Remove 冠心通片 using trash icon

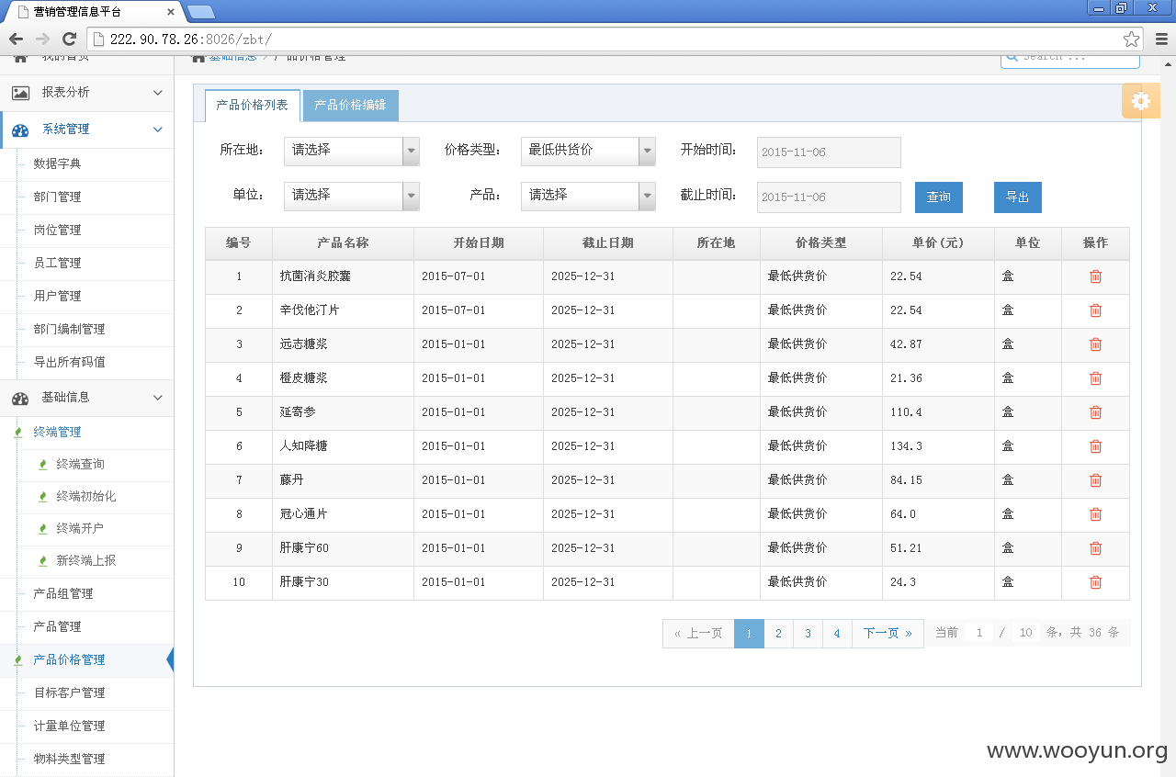tap(1095, 514)
